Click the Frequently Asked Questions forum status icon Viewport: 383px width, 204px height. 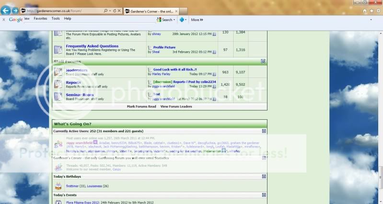[x=58, y=49]
